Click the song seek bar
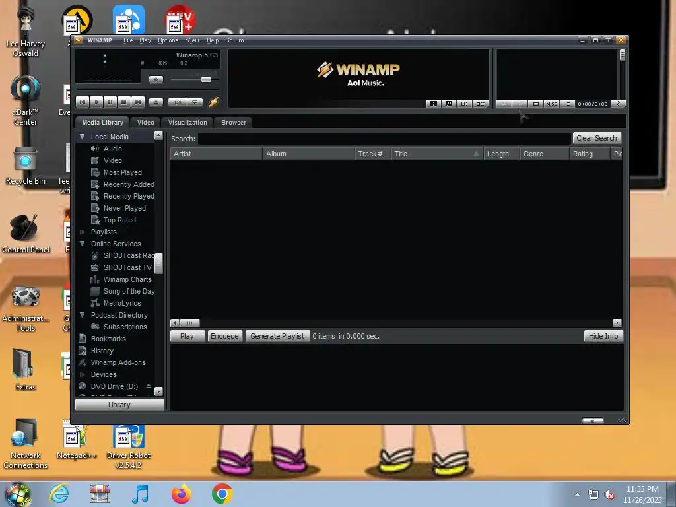The image size is (676, 507). click(147, 90)
